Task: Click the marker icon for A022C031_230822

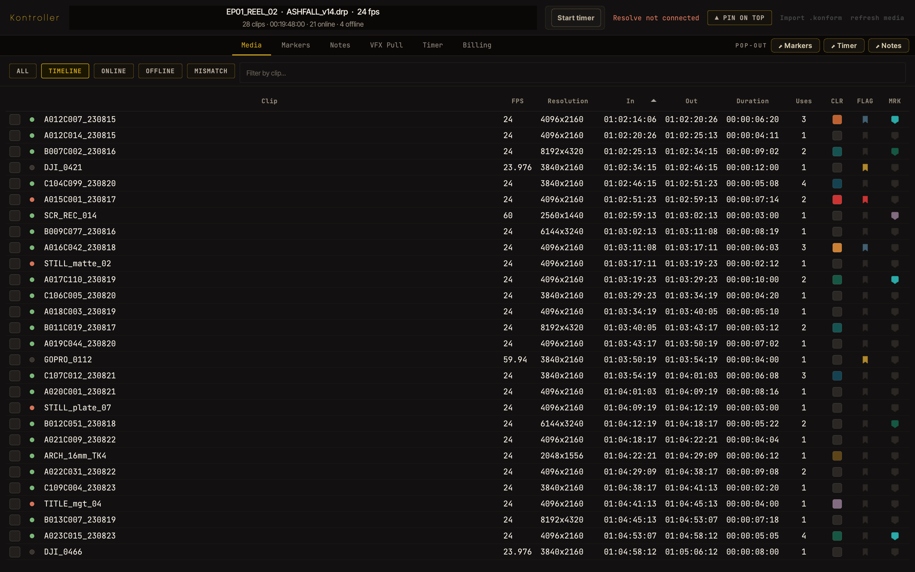Action: pyautogui.click(x=895, y=472)
